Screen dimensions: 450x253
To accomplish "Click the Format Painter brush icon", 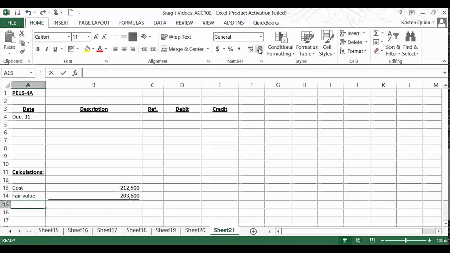I will click(22, 52).
